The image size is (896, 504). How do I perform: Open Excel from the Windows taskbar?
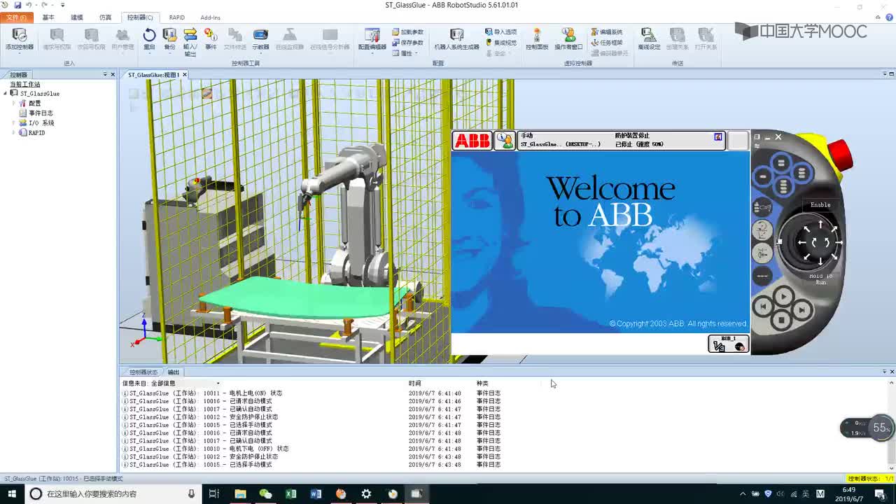pos(290,493)
